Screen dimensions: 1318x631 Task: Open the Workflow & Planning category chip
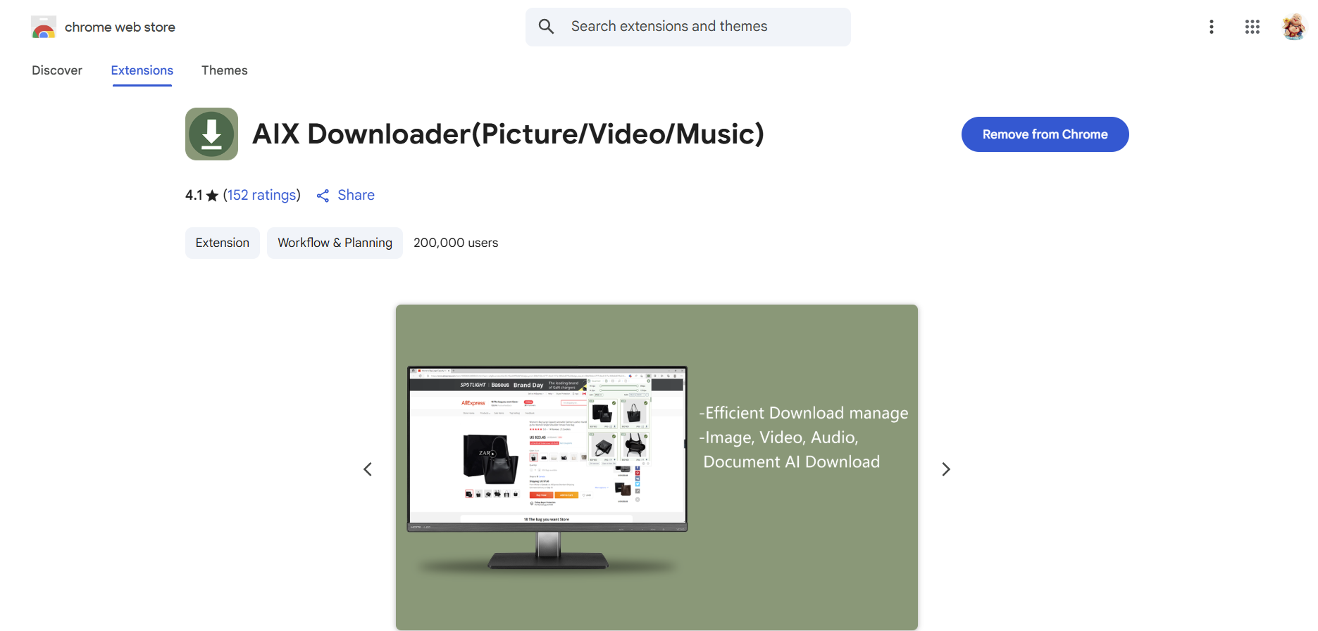pyautogui.click(x=335, y=243)
